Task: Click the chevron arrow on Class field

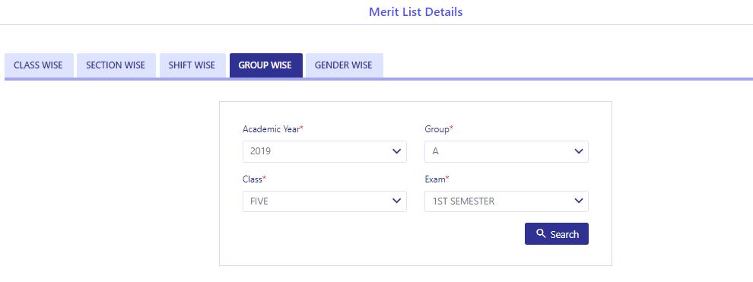Action: tap(397, 201)
